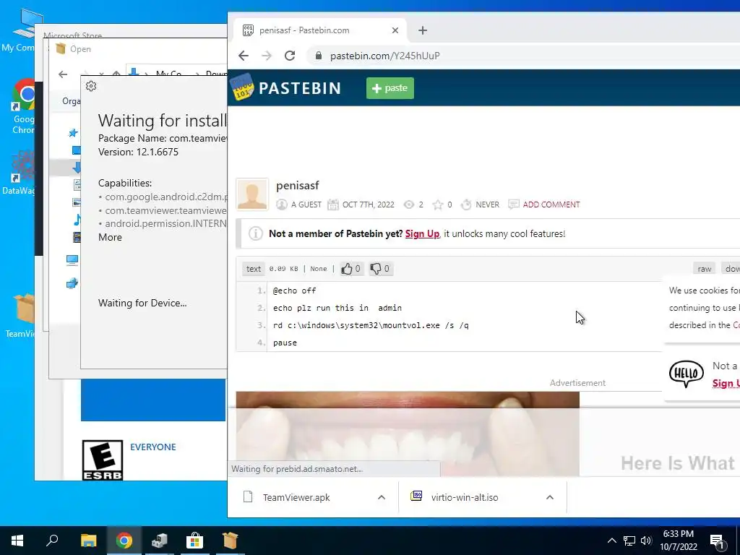Open the TeamViewer package desktop icon
The image size is (740, 555).
coord(21,315)
